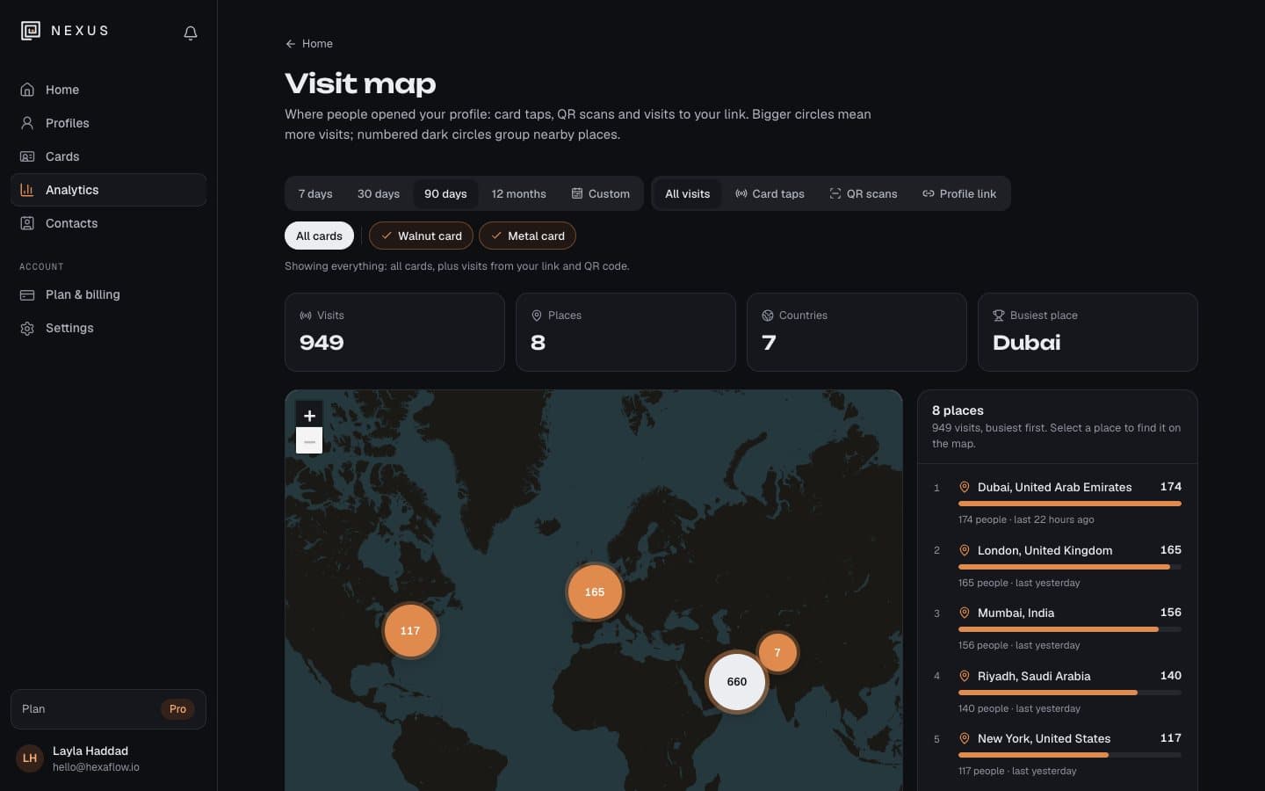
Task: Open Layla Haddad account menu
Action: (x=109, y=758)
